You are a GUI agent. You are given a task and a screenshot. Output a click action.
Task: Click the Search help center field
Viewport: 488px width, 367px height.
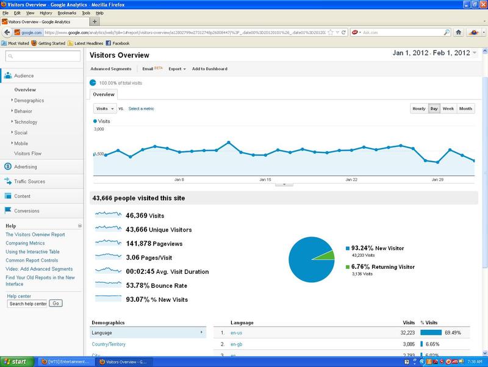(27, 304)
